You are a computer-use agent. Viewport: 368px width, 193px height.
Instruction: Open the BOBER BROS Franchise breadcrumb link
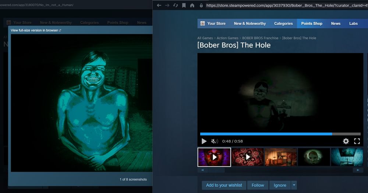click(260, 38)
